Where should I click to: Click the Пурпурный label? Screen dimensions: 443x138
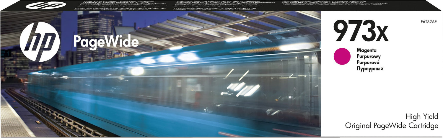[370, 68]
